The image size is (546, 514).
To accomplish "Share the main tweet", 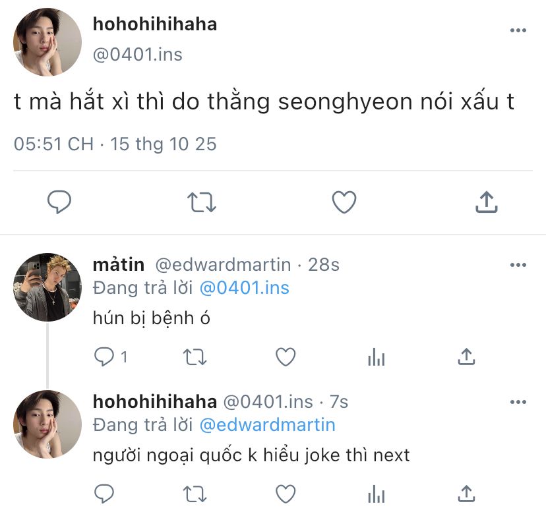I will point(486,202).
